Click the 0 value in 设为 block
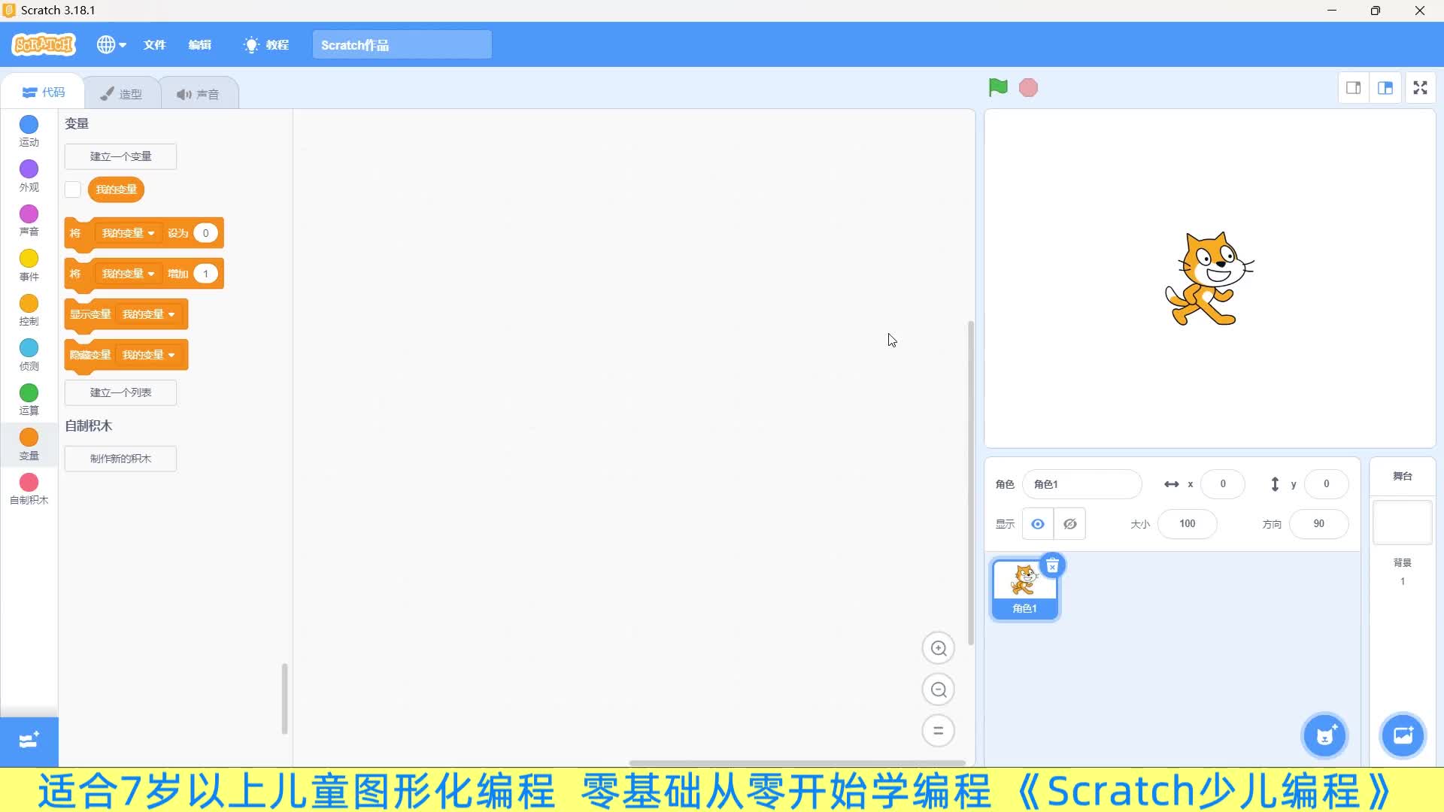The image size is (1444, 812). (x=205, y=233)
